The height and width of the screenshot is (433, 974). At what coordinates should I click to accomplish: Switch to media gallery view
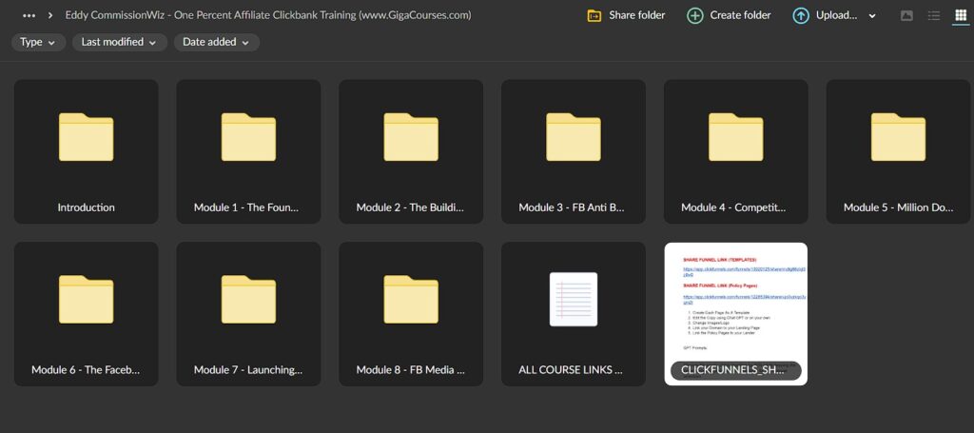[906, 15]
